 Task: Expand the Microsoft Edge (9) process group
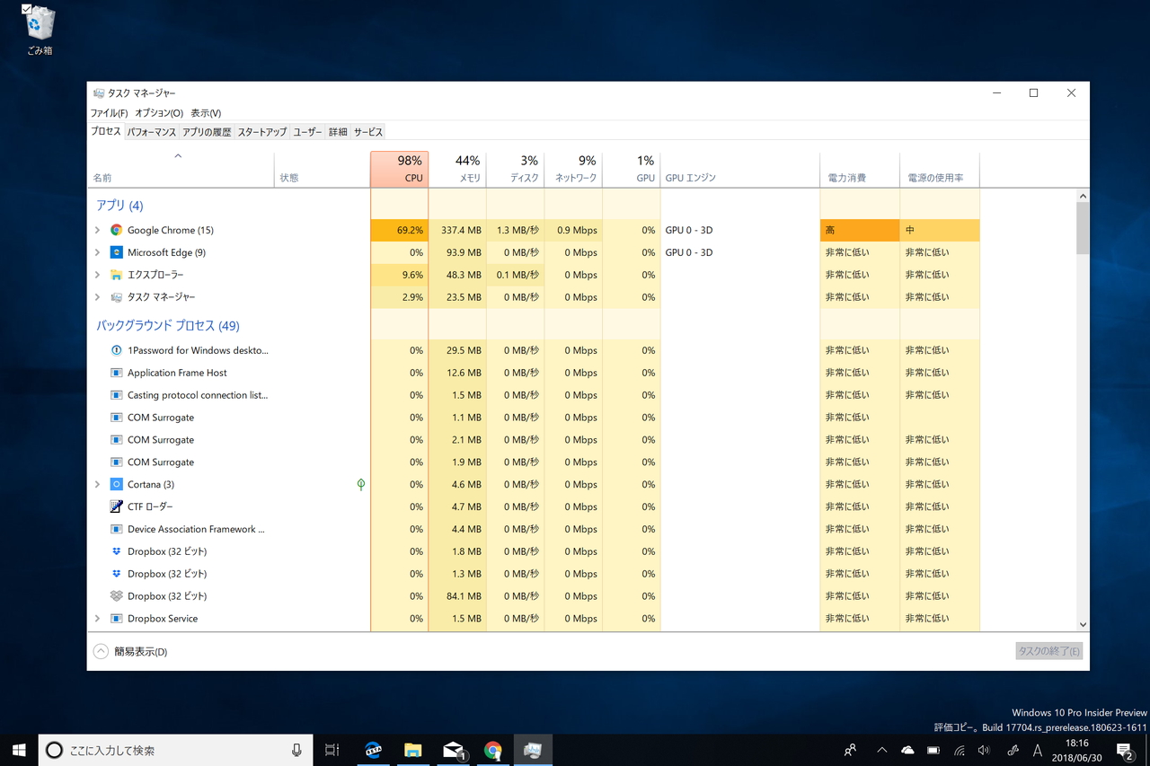[99, 252]
